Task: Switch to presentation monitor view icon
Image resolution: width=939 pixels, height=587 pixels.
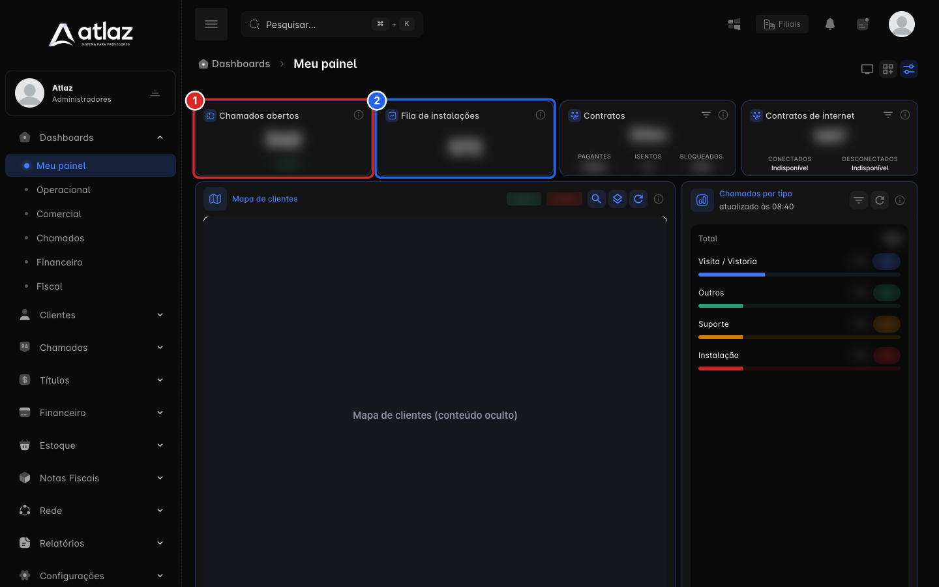Action: click(x=867, y=69)
